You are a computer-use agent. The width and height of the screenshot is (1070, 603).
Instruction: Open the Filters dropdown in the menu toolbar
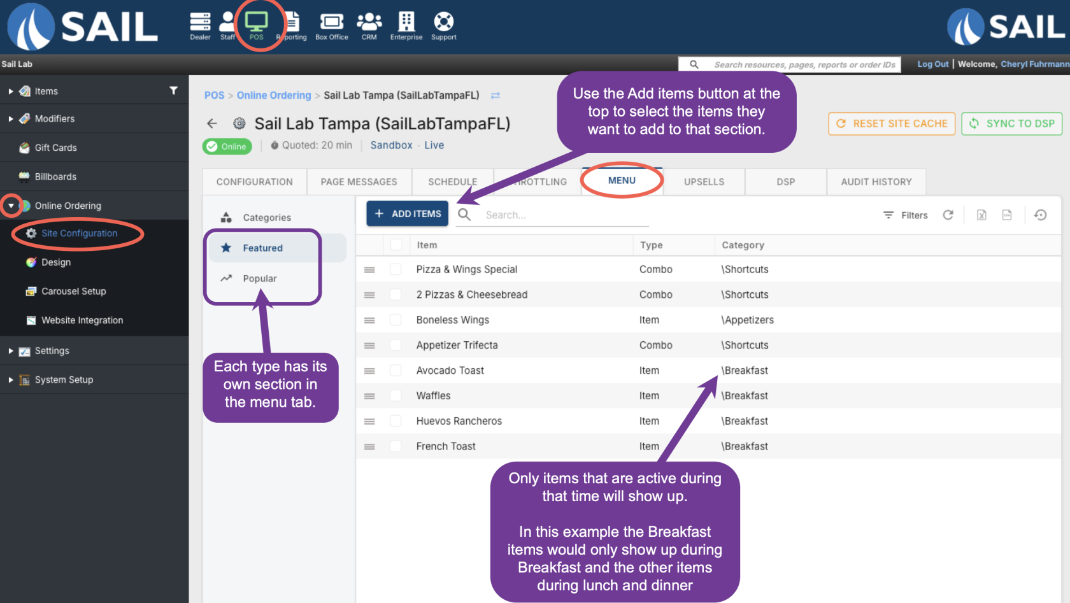(905, 215)
